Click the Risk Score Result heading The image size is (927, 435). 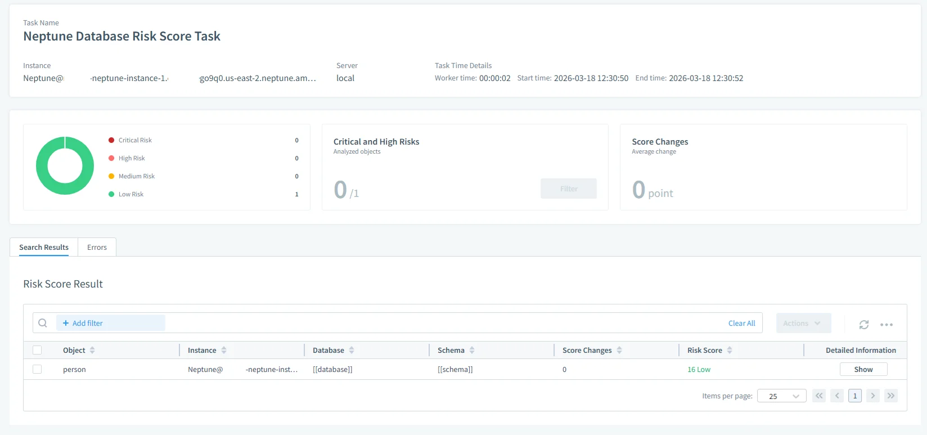pos(63,284)
